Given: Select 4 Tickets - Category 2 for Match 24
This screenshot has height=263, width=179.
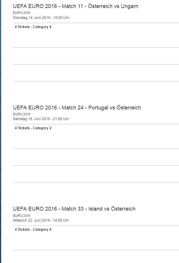Looking at the screenshot, I should coord(33,128).
